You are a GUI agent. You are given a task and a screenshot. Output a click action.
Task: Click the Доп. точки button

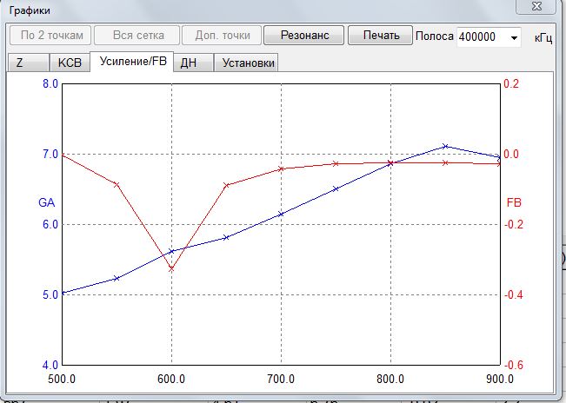tap(222, 36)
